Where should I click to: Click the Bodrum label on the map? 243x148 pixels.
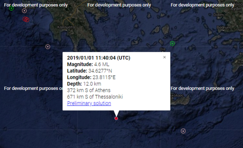click(x=223, y=27)
